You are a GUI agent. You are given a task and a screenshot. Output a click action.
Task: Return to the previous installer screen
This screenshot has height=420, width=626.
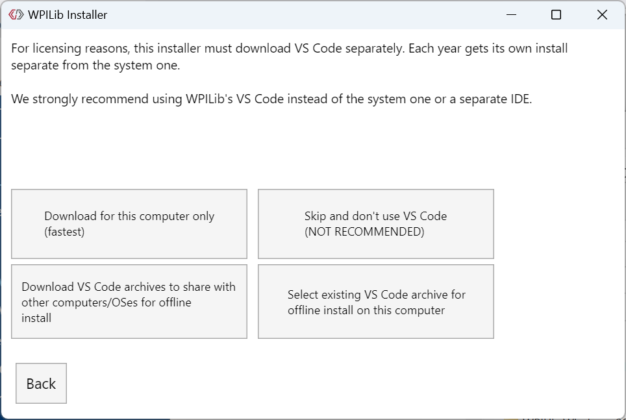point(41,383)
